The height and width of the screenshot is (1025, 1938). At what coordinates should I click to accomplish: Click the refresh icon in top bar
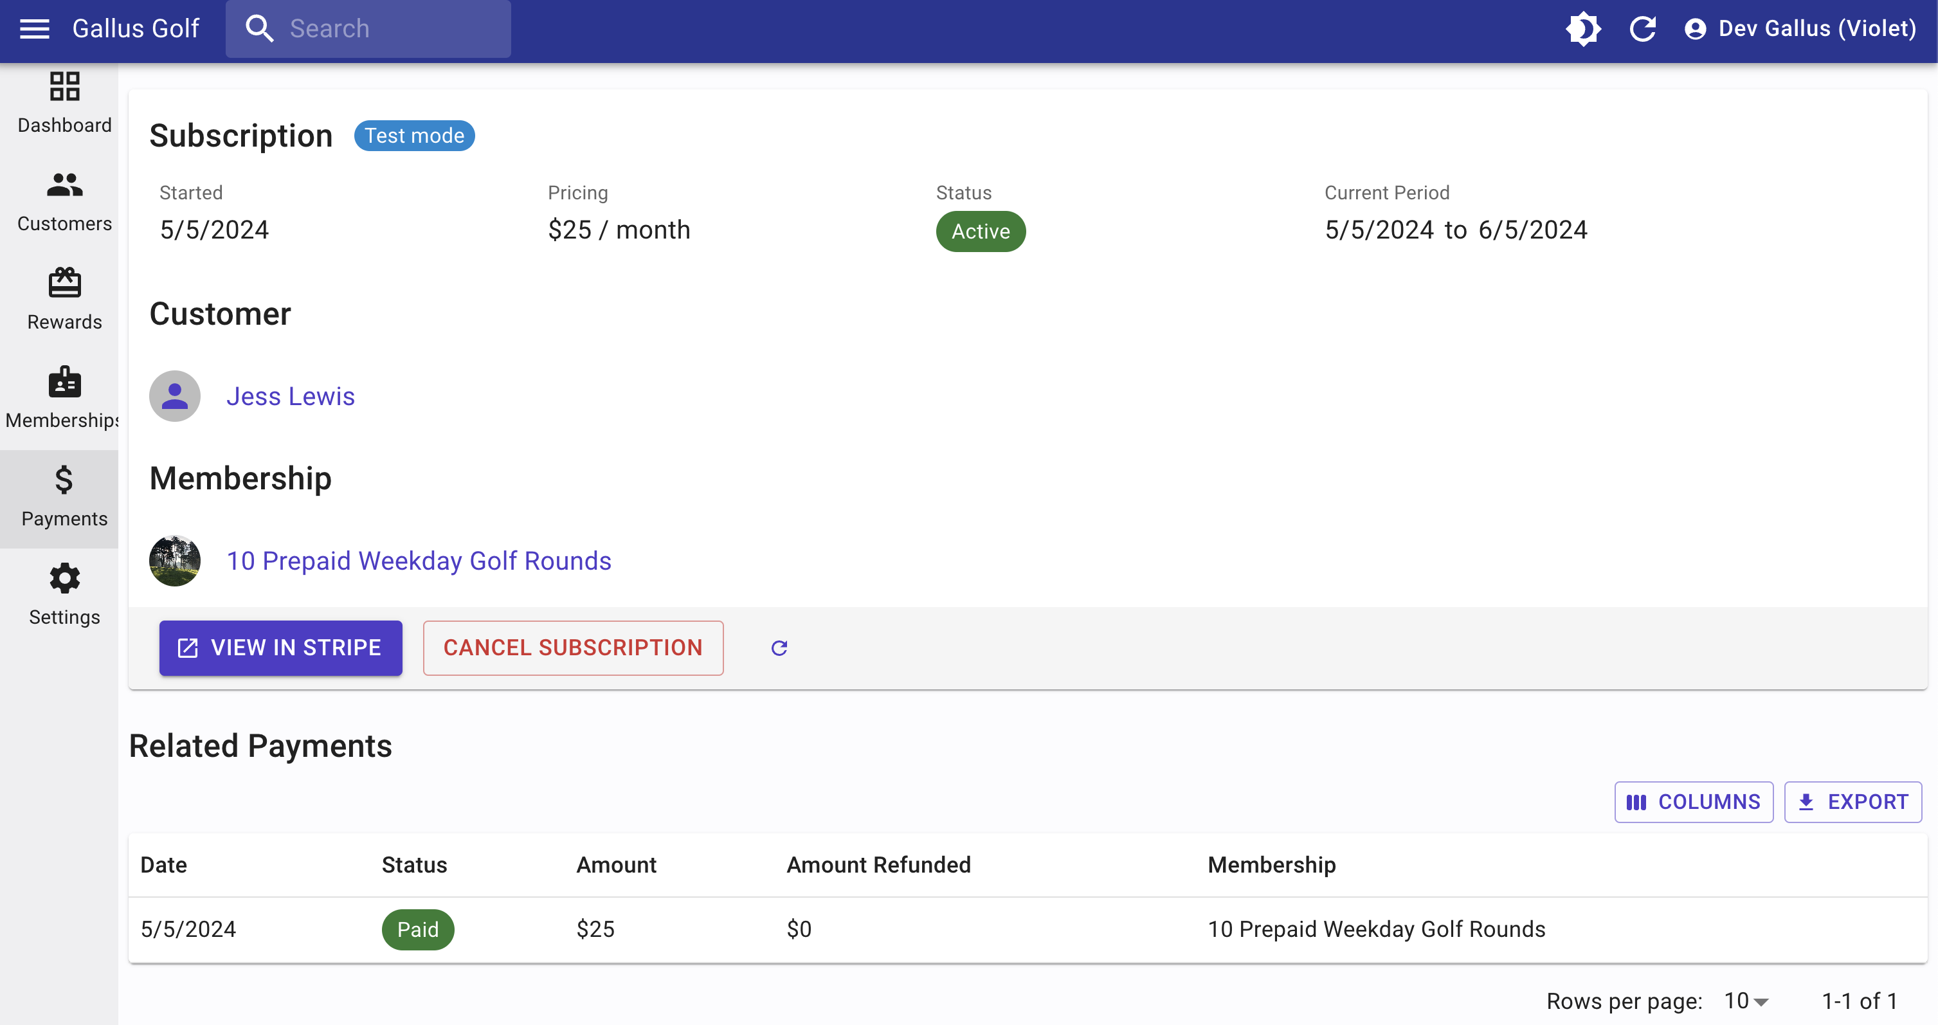[x=1642, y=28]
